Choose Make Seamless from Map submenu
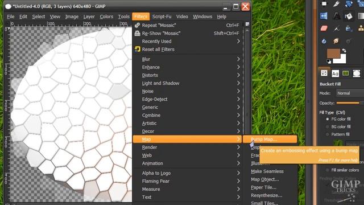 pyautogui.click(x=267, y=171)
